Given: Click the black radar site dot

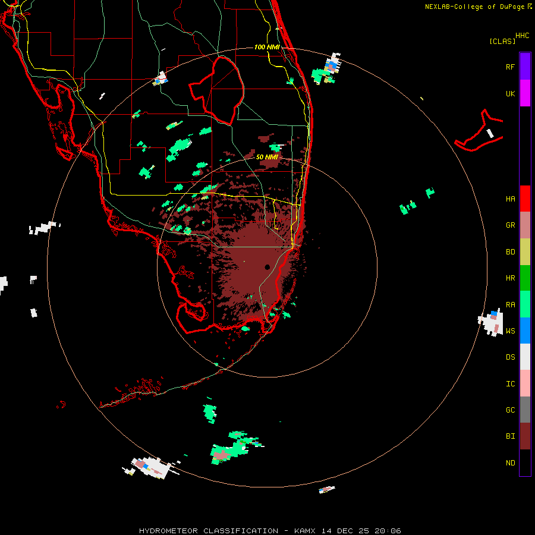Looking at the screenshot, I should pyautogui.click(x=267, y=267).
